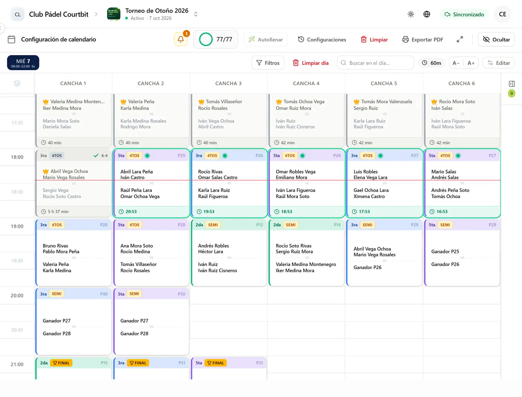Viewport: 522px width, 397px height.
Task: Click the CANCHA 6 column header
Action: pyautogui.click(x=462, y=83)
